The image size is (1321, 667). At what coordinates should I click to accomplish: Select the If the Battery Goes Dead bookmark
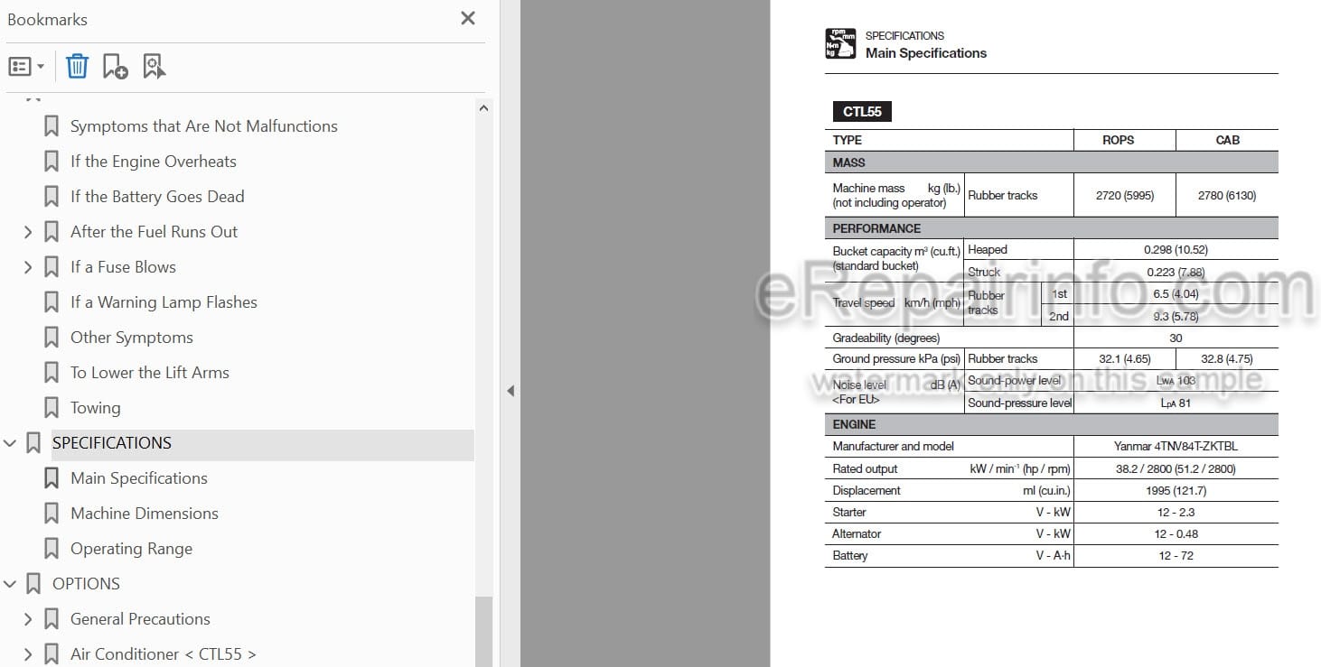157,197
